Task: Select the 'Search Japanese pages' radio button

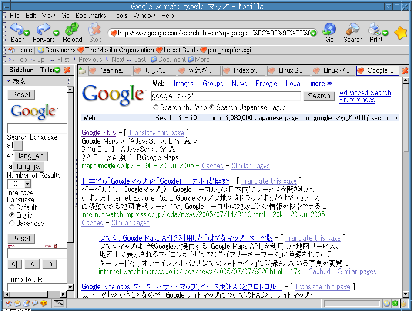Action: click(x=211, y=107)
